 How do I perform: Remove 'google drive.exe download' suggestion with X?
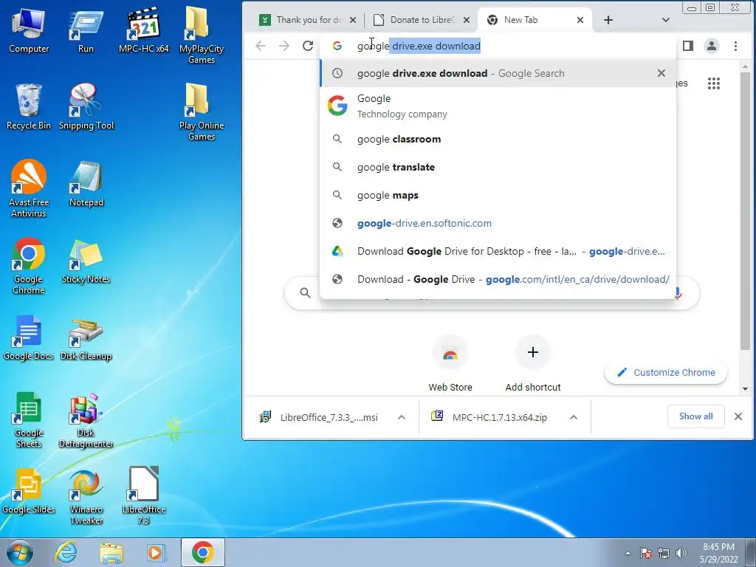pyautogui.click(x=661, y=73)
